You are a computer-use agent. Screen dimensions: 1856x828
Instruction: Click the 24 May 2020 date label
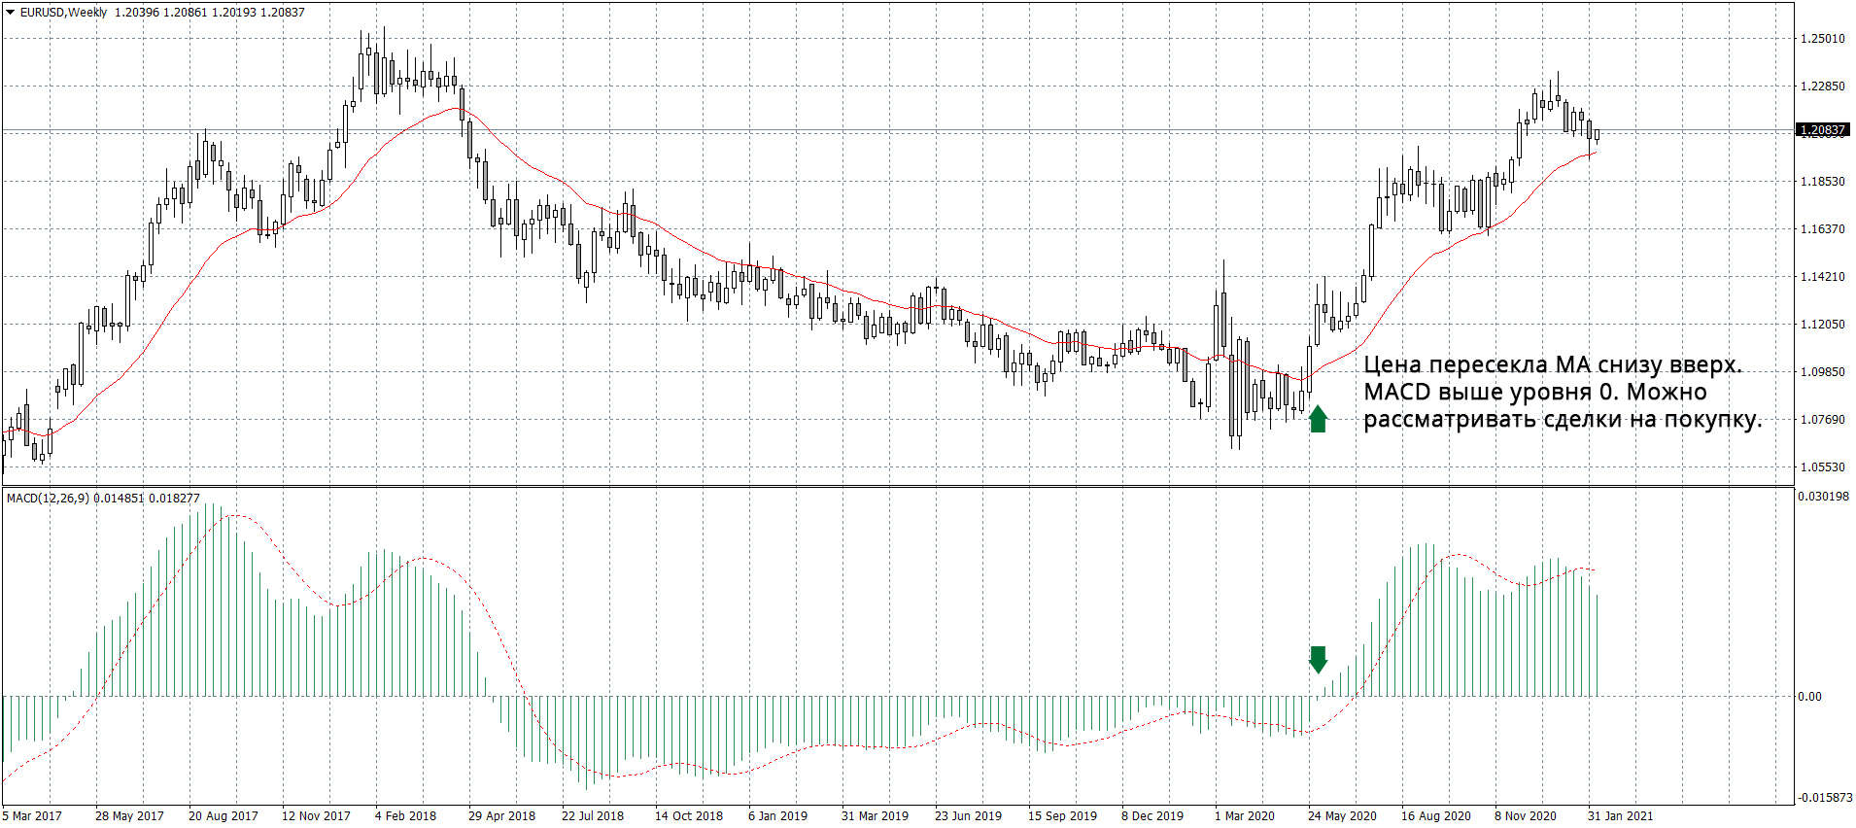click(1342, 816)
